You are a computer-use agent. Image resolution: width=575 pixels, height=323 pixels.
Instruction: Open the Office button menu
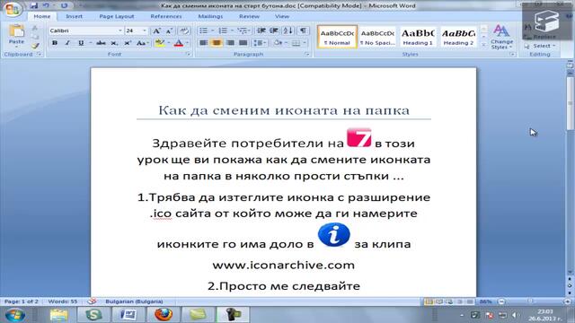coord(12,10)
